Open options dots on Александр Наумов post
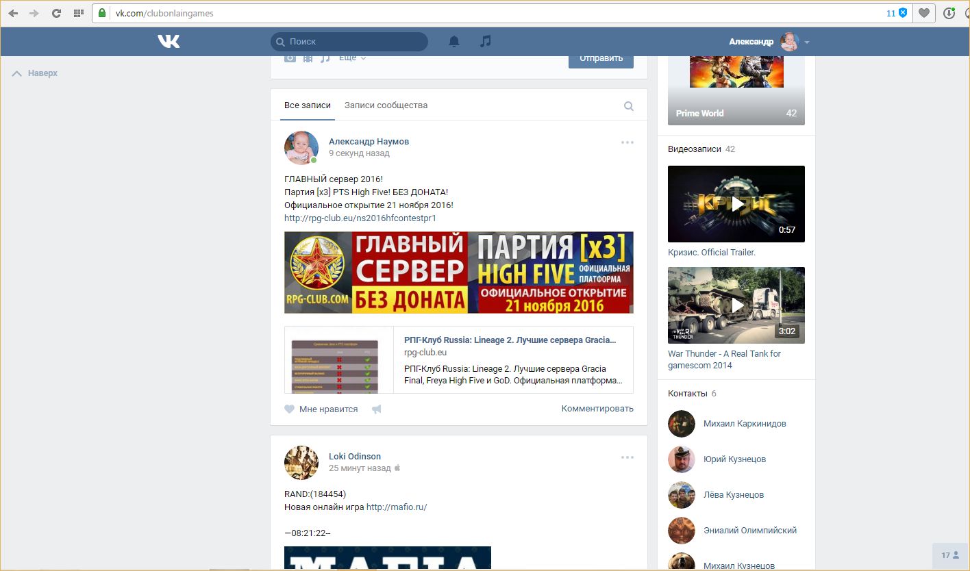The image size is (970, 571). tap(627, 142)
